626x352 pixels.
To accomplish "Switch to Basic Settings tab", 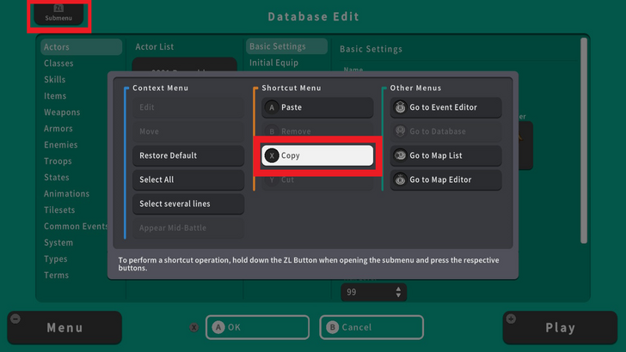I will coord(286,46).
